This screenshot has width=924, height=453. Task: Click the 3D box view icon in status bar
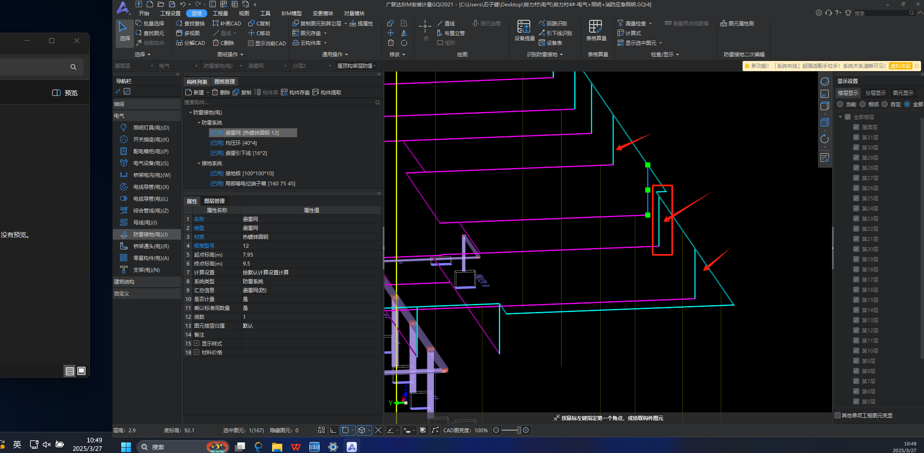pyautogui.click(x=362, y=430)
